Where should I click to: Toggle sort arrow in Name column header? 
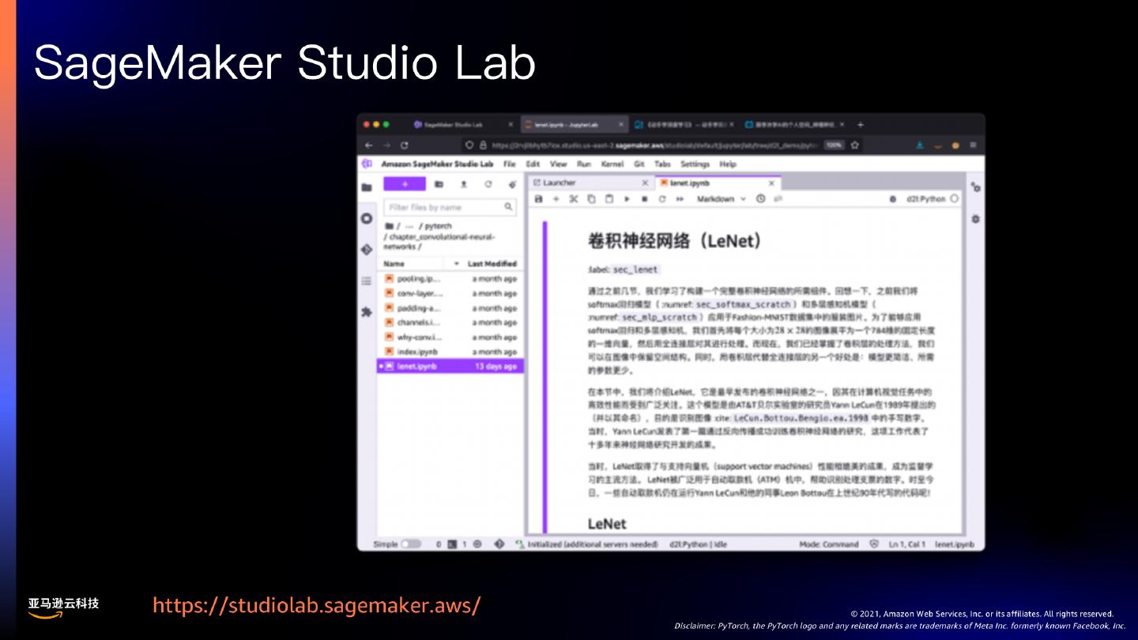456,264
